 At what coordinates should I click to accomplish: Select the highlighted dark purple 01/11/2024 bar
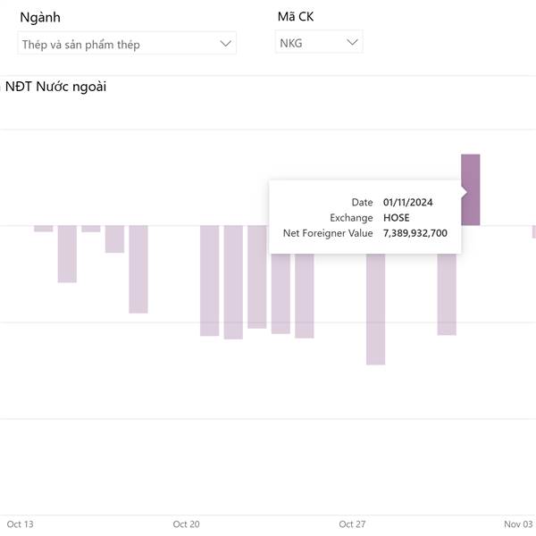(x=470, y=189)
